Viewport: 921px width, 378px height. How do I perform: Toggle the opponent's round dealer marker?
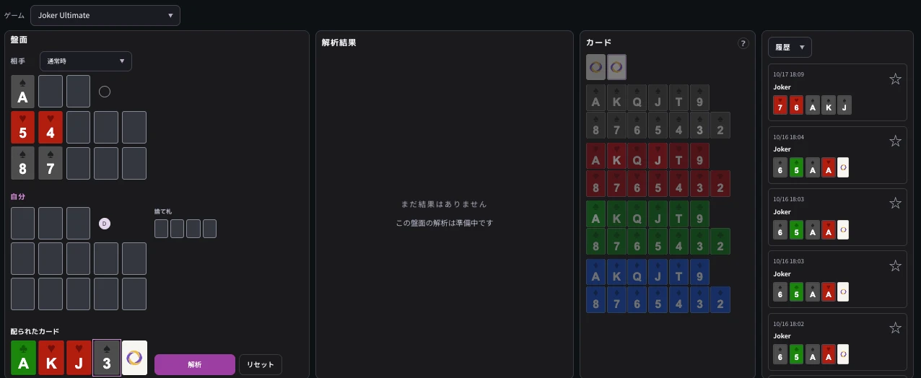(x=105, y=92)
